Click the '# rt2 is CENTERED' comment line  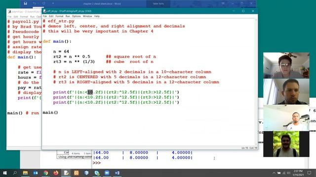click(x=129, y=77)
